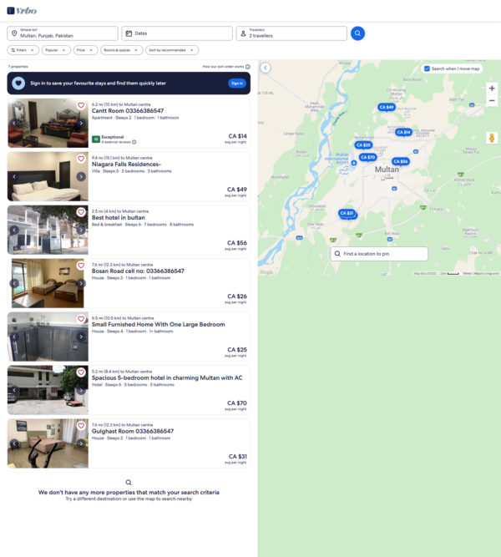Click the Vrbo logo

click(x=22, y=11)
